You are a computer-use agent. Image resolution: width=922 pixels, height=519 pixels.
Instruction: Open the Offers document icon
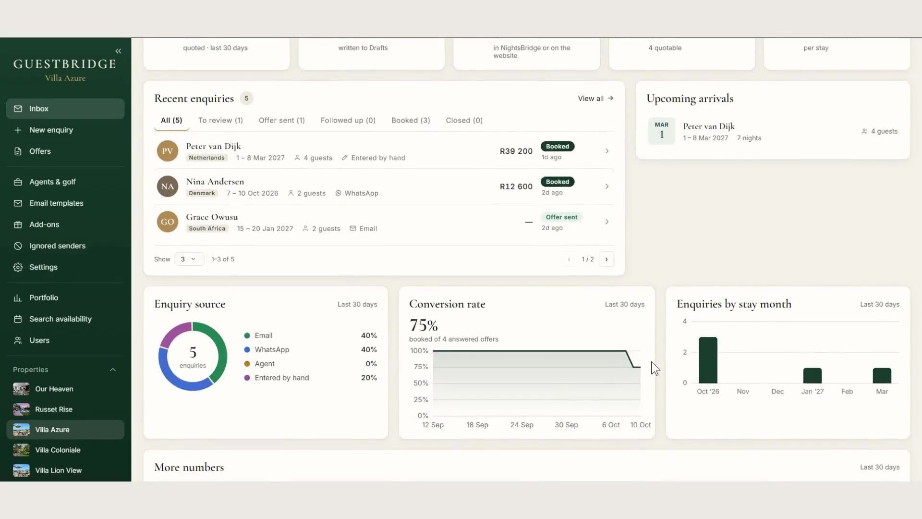pyautogui.click(x=18, y=151)
